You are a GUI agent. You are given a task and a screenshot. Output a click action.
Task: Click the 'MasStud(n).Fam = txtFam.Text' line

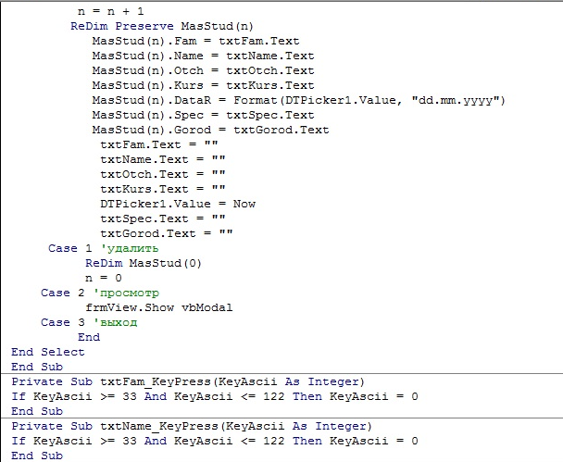pos(195,41)
